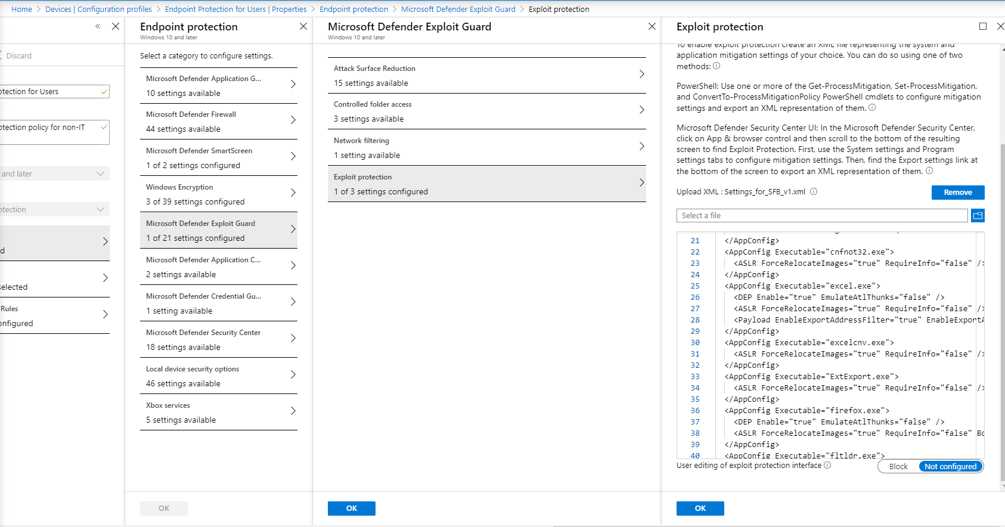Click info icon after Security Center UI paragraph
Screen dimensions: 1005x527
(929, 171)
